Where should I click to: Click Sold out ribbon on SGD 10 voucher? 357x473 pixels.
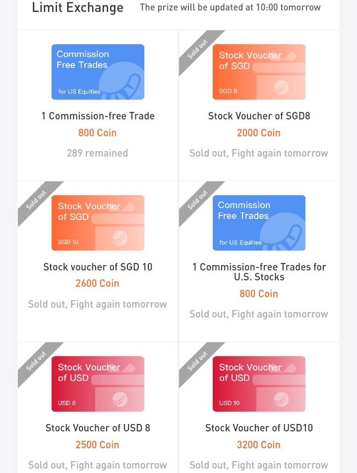click(36, 200)
